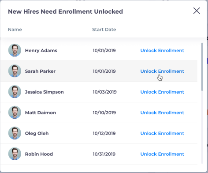
Task: Click the Name column header
Action: click(15, 30)
